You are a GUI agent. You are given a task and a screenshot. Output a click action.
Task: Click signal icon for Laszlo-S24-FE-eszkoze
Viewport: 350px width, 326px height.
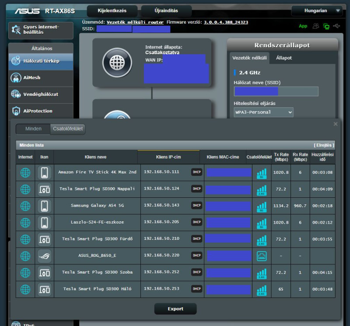(x=262, y=224)
